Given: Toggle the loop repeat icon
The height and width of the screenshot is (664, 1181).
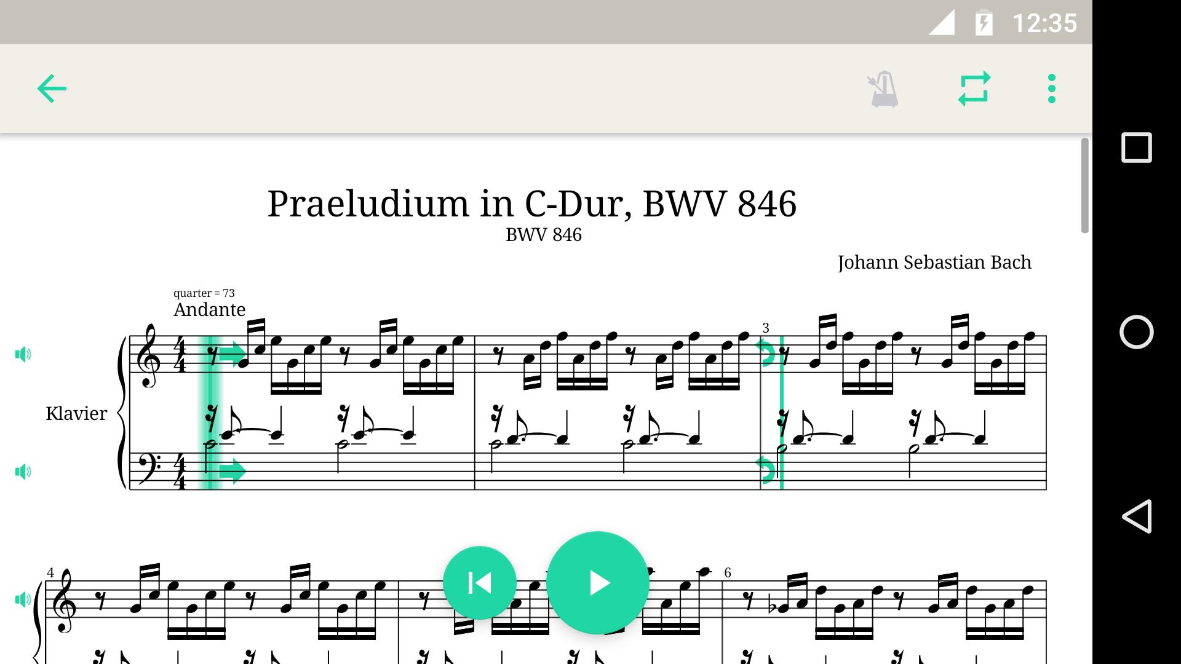Looking at the screenshot, I should 974,89.
